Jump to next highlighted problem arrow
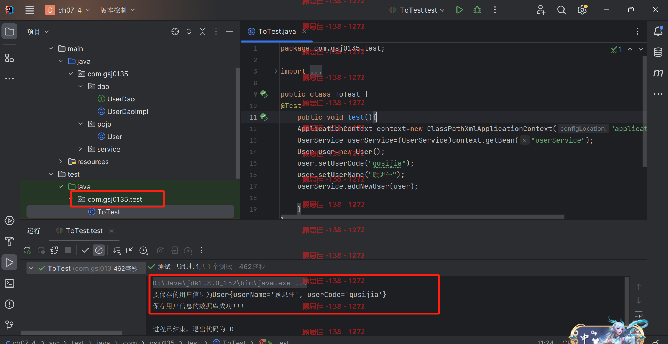This screenshot has width=668, height=344. coord(640,49)
